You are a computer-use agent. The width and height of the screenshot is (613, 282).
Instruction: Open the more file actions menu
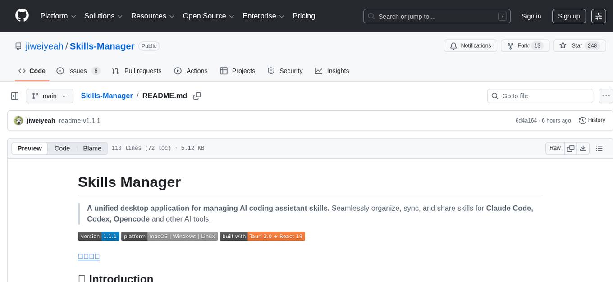coord(606,96)
